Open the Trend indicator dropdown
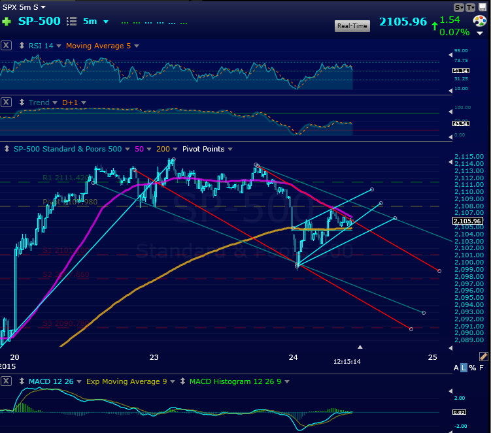 [x=55, y=103]
